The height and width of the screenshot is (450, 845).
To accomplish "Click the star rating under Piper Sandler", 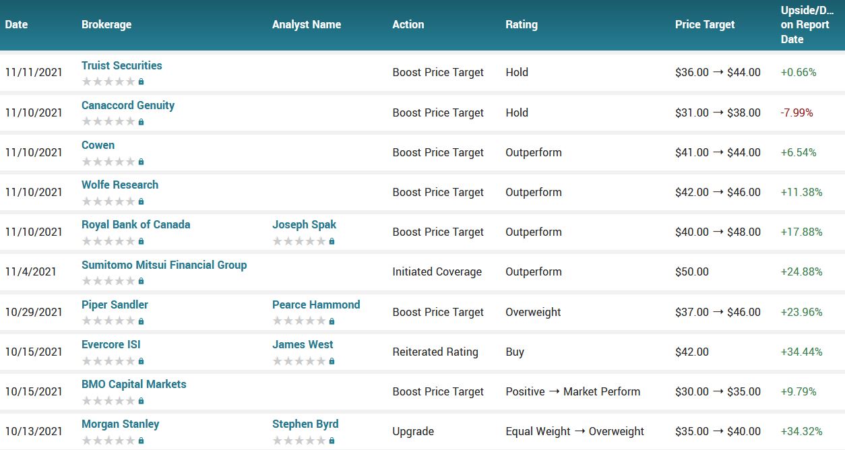I will click(x=108, y=321).
